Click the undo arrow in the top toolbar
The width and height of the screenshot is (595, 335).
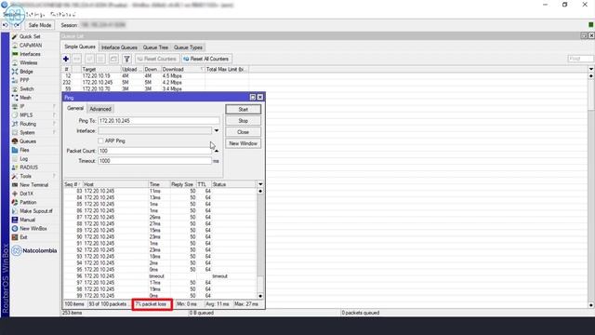point(6,25)
